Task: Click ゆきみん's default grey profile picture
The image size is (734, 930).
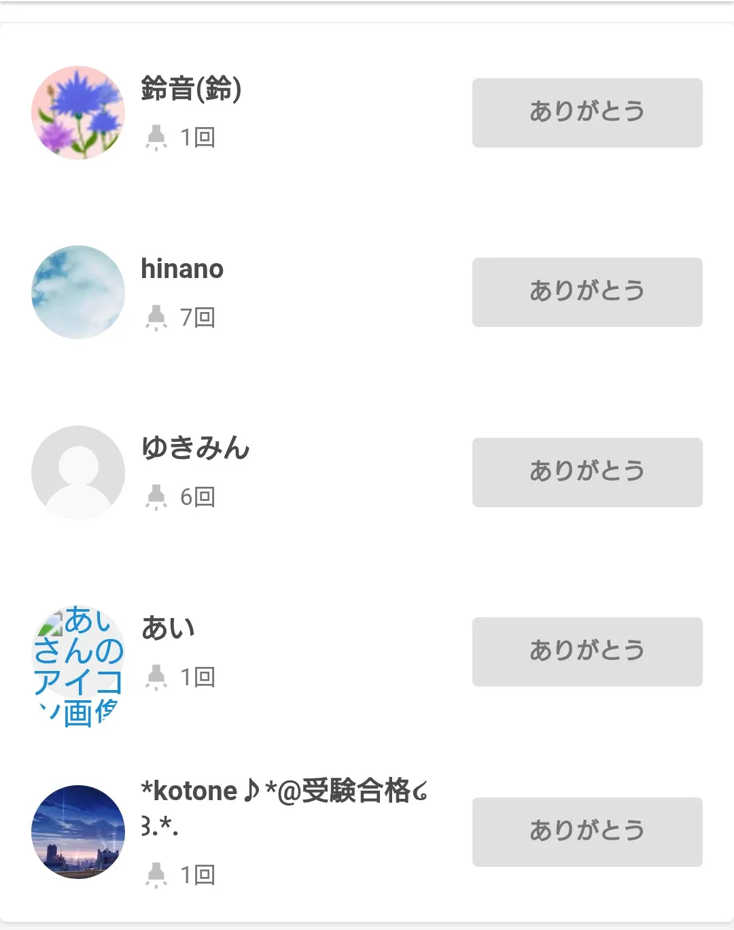Action: click(x=78, y=472)
